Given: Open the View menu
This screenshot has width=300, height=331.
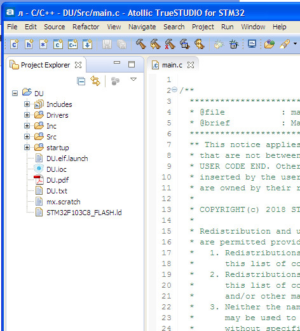Looking at the screenshot, I should click(114, 27).
